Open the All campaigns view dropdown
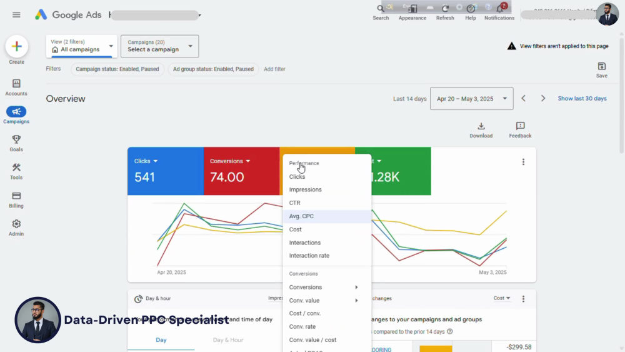This screenshot has width=625, height=352. click(x=82, y=46)
